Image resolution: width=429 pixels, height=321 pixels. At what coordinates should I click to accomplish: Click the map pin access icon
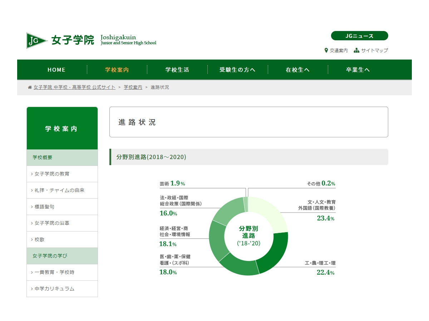coord(326,51)
